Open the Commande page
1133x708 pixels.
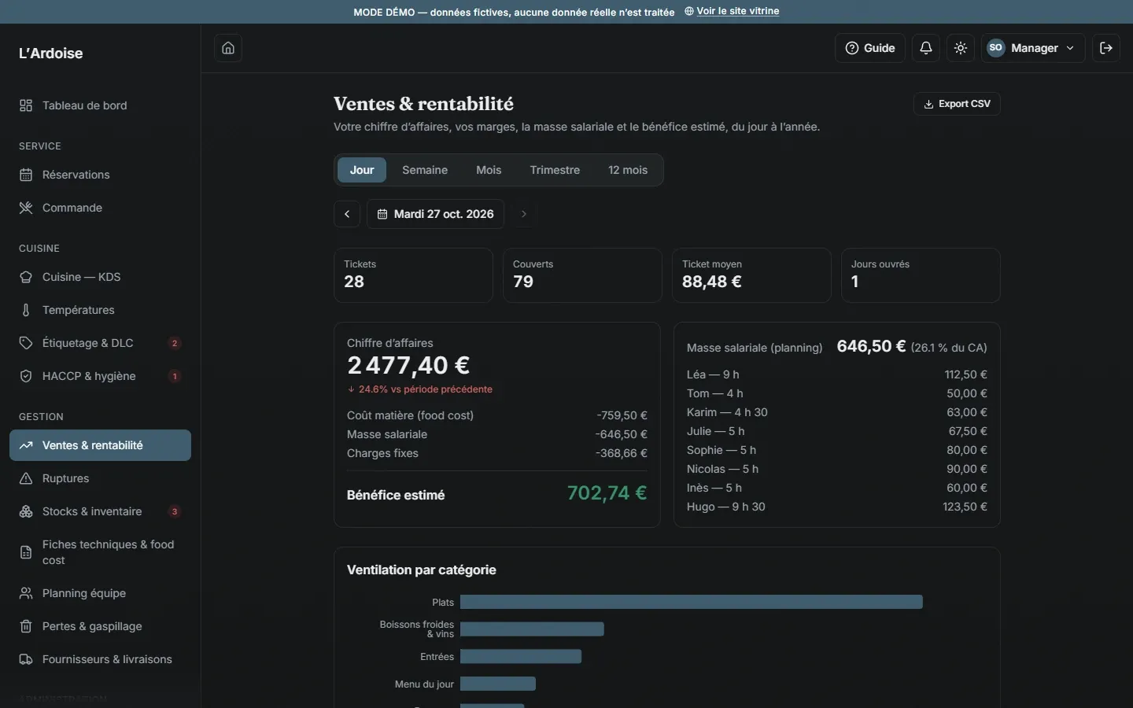pos(100,208)
